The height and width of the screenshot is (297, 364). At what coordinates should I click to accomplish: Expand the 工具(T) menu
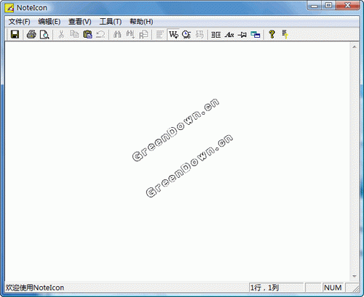tap(111, 22)
